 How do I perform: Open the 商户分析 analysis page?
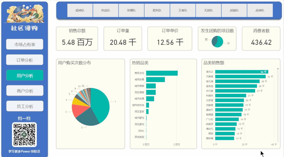(25, 90)
